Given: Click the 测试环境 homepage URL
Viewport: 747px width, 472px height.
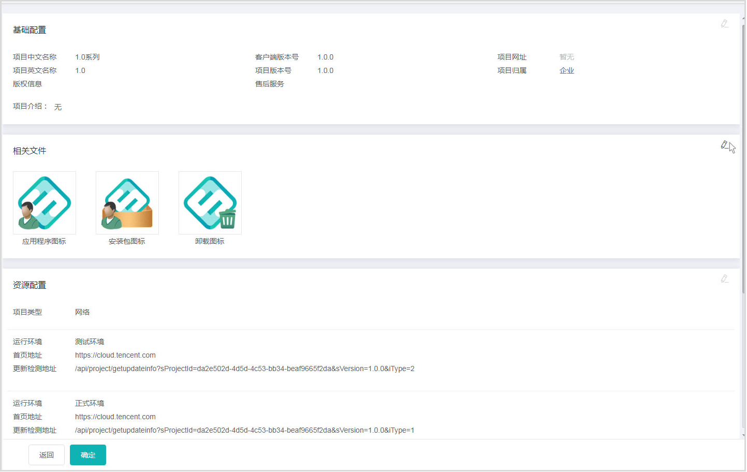Looking at the screenshot, I should pos(115,355).
